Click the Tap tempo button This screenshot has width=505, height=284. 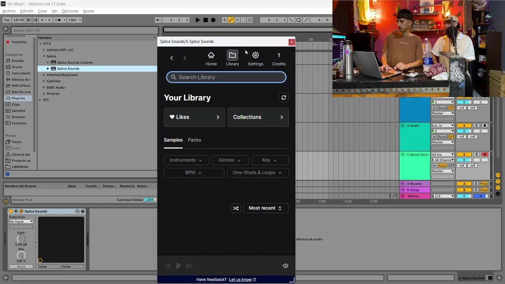pos(7,20)
